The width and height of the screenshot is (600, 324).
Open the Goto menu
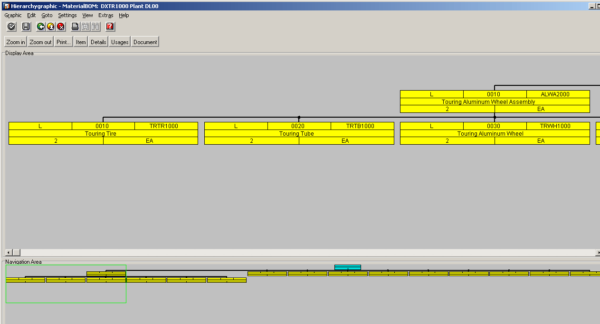coord(47,15)
